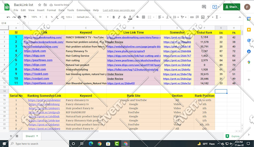Image resolution: width=254 pixels, height=147 pixels.
Task: Open the File menu
Action: coord(16,10)
